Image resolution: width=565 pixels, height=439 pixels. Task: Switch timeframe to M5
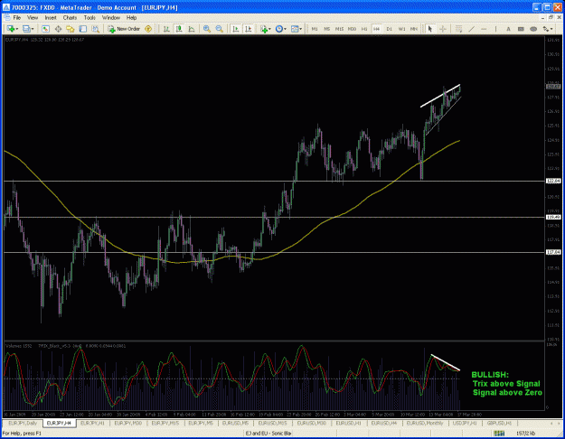pyautogui.click(x=327, y=29)
